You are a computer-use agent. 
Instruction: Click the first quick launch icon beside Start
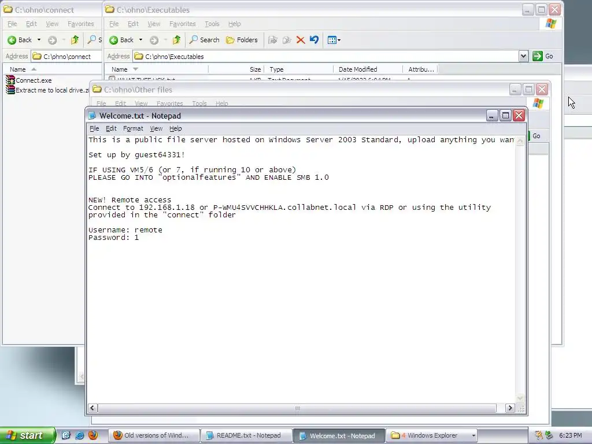[x=66, y=435]
